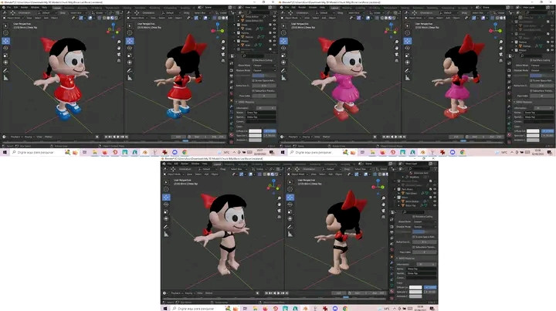The height and width of the screenshot is (311, 556).
Task: Toggle Screen Space Refraction checkbox in red-dress window
Action: 253,80
